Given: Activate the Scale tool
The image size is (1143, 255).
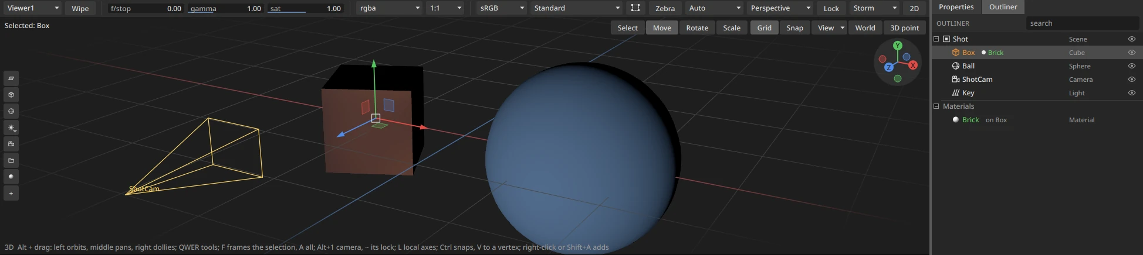Looking at the screenshot, I should tap(732, 27).
